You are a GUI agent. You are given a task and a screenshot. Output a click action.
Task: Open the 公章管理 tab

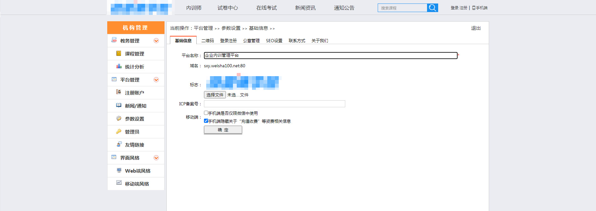point(251,41)
